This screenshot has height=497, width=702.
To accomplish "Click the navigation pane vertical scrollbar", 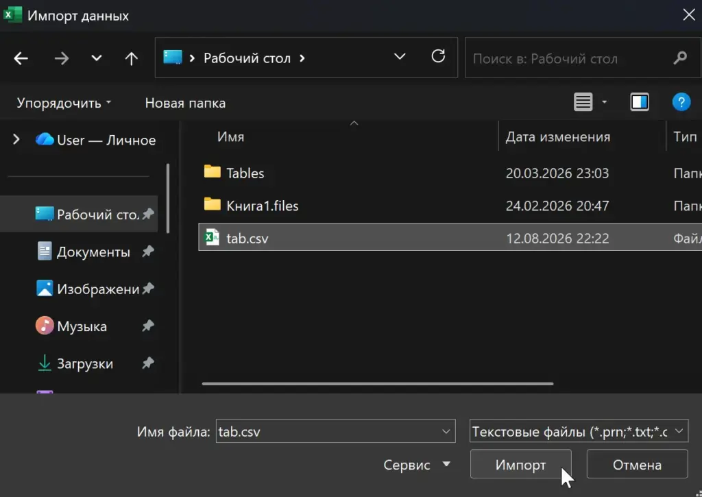I will coord(167,198).
